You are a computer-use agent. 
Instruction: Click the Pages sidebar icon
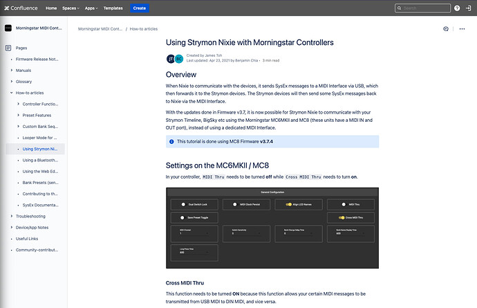(8, 48)
